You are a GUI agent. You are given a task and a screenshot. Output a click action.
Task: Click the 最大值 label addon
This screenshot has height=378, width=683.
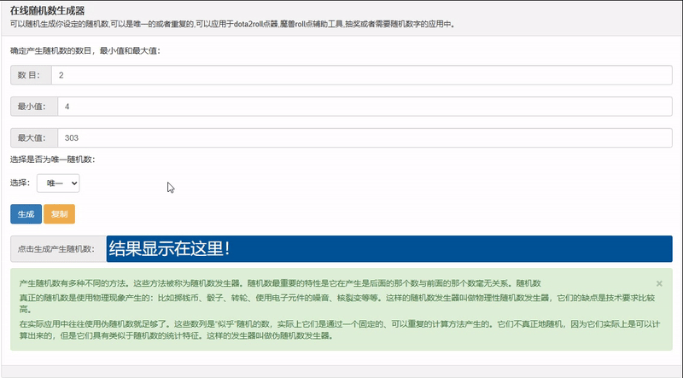(34, 137)
